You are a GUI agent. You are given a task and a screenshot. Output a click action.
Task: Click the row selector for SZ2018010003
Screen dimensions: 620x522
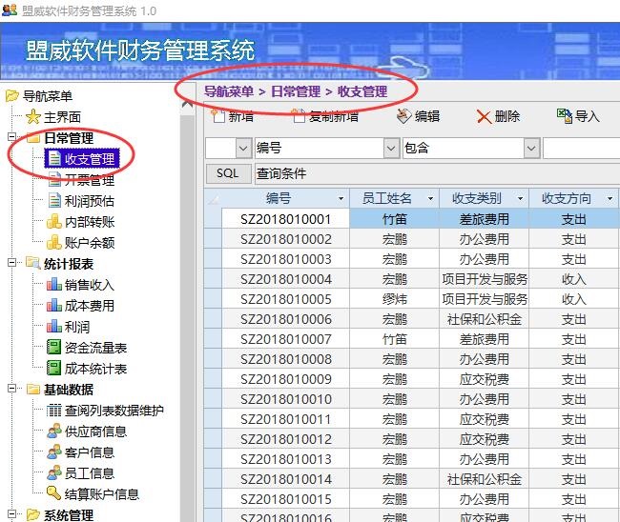point(213,259)
